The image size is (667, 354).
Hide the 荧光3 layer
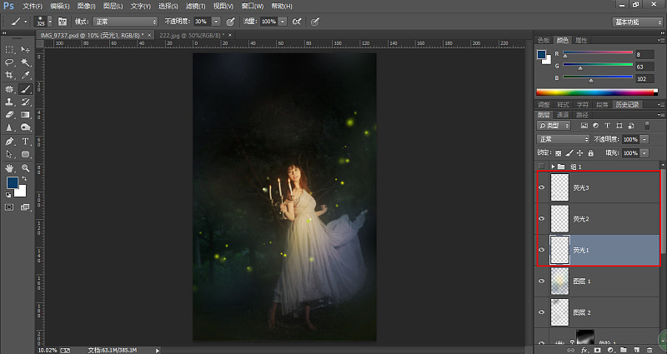pyautogui.click(x=541, y=187)
